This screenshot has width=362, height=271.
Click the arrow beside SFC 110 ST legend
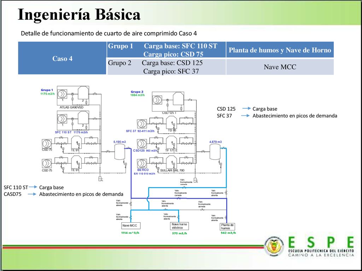click(x=33, y=187)
